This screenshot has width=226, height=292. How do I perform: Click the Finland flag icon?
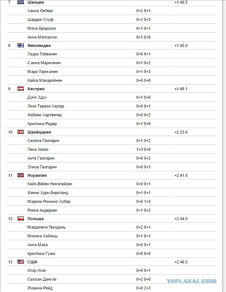point(21,45)
